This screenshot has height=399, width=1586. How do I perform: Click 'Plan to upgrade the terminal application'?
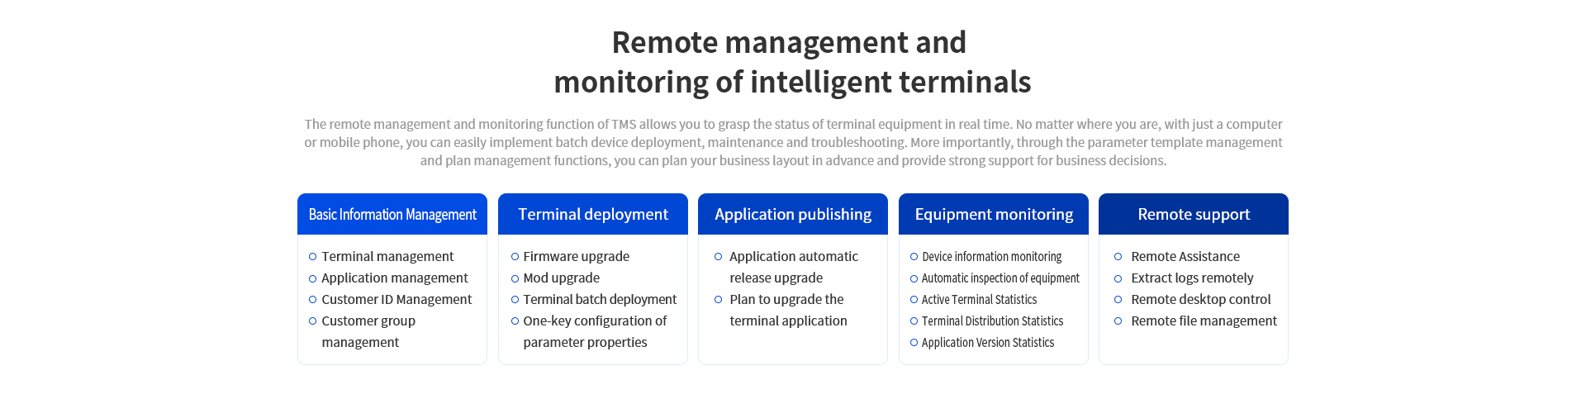[x=788, y=310]
